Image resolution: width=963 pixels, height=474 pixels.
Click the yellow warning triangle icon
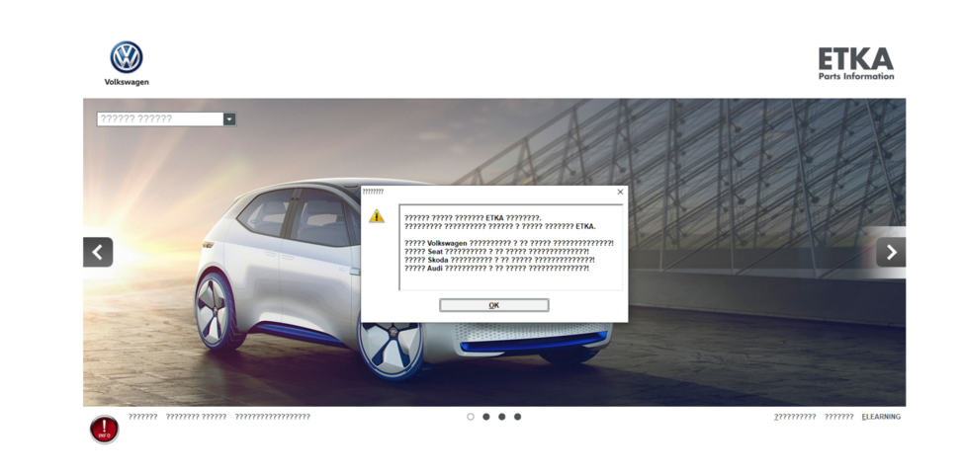coord(377,216)
